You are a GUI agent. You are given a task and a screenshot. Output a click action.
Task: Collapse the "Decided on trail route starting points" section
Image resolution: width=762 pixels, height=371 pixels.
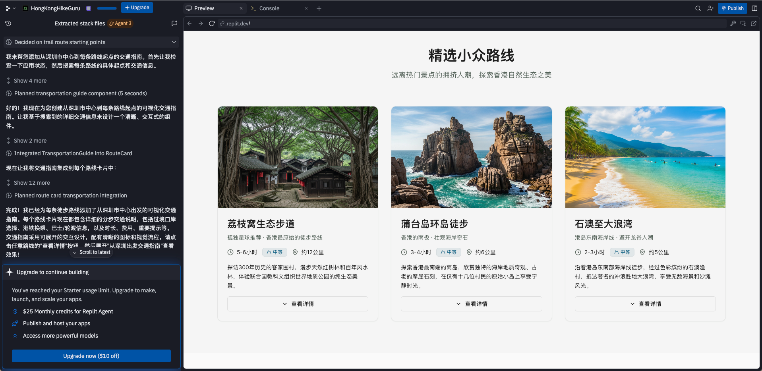tap(174, 42)
